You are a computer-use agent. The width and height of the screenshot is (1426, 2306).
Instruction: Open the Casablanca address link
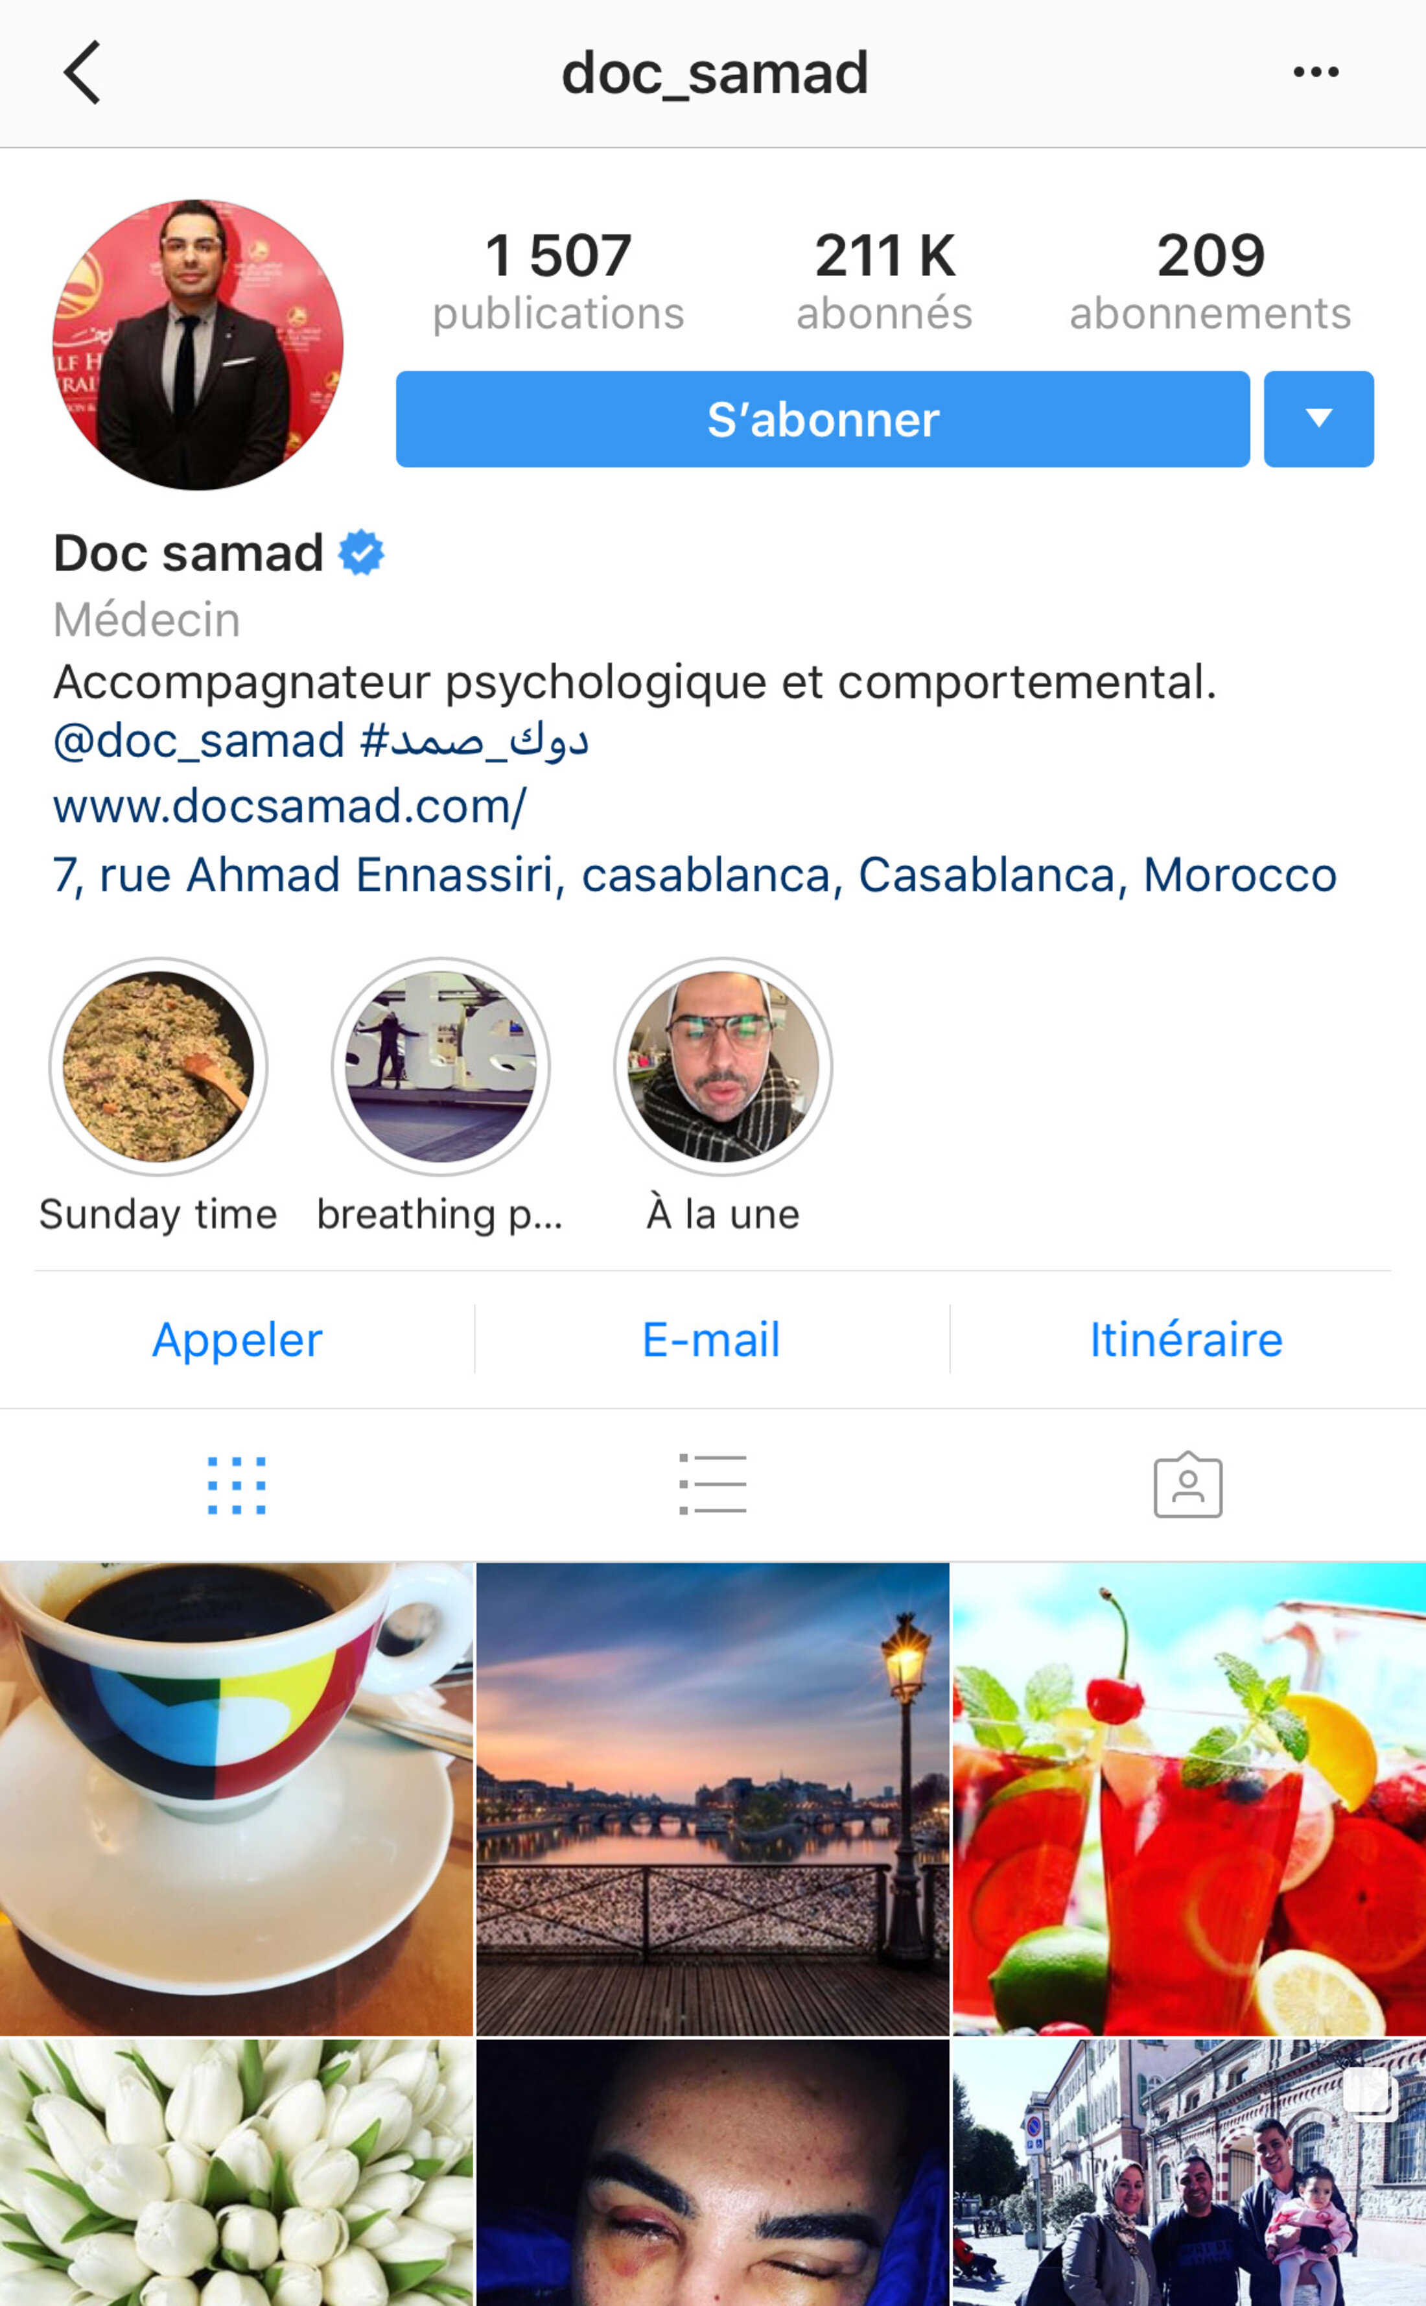pyautogui.click(x=695, y=875)
